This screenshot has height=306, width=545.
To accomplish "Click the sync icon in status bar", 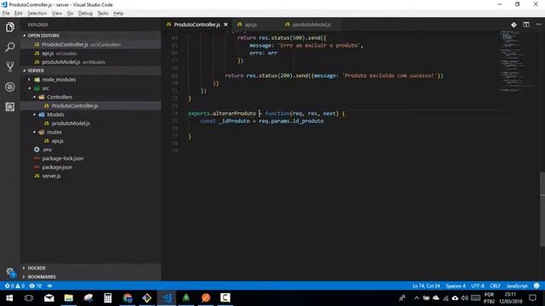I will (49, 286).
